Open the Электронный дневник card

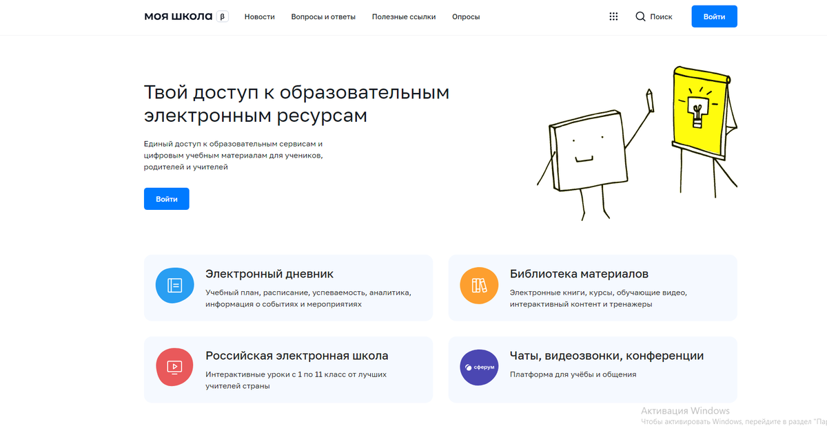click(287, 288)
